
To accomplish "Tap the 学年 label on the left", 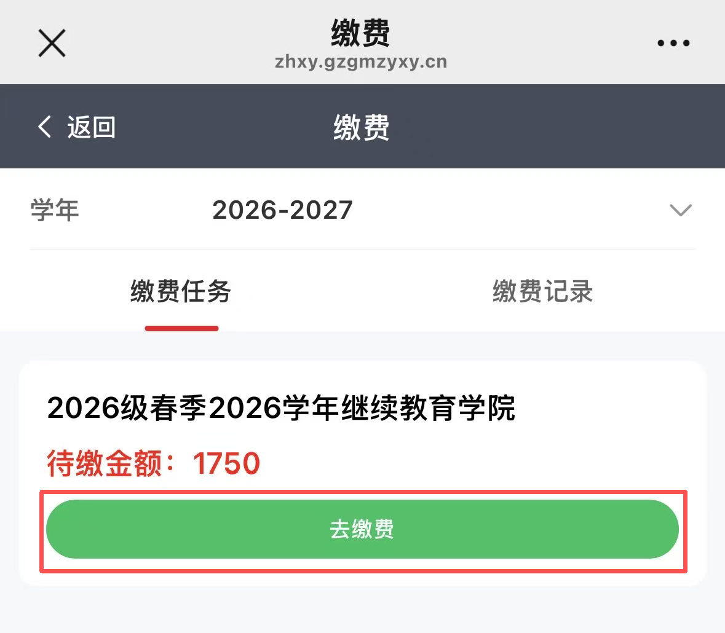I will tap(54, 210).
